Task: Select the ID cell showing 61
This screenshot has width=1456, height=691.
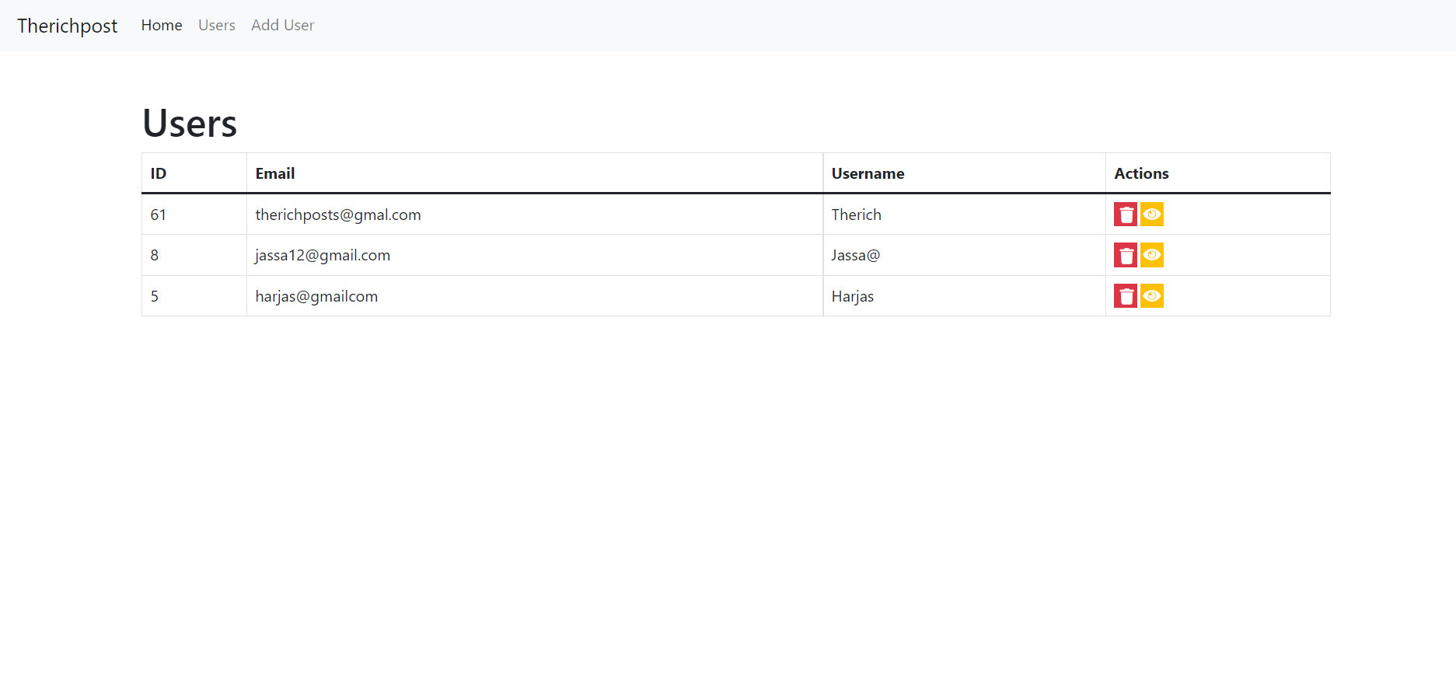Action: pyautogui.click(x=159, y=215)
